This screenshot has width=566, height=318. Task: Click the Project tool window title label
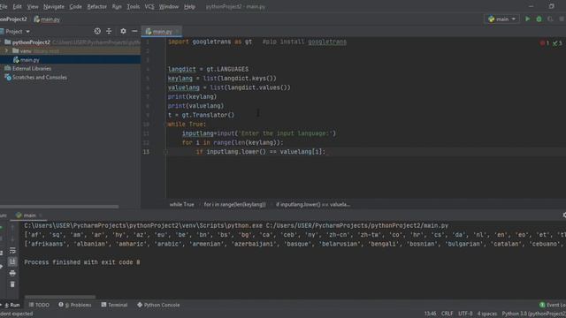[14, 32]
